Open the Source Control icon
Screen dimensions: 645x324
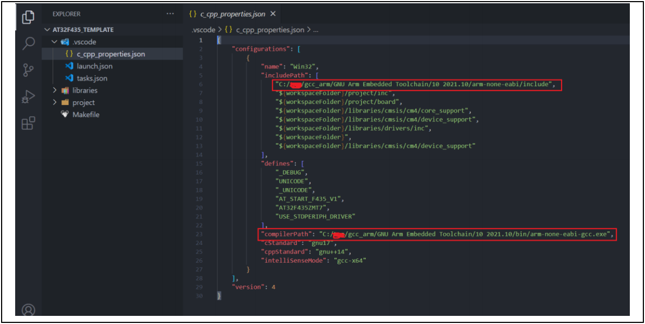pos(28,70)
